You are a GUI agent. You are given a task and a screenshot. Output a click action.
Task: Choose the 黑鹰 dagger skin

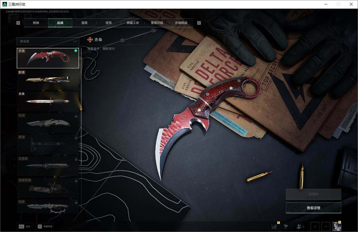coord(48,101)
